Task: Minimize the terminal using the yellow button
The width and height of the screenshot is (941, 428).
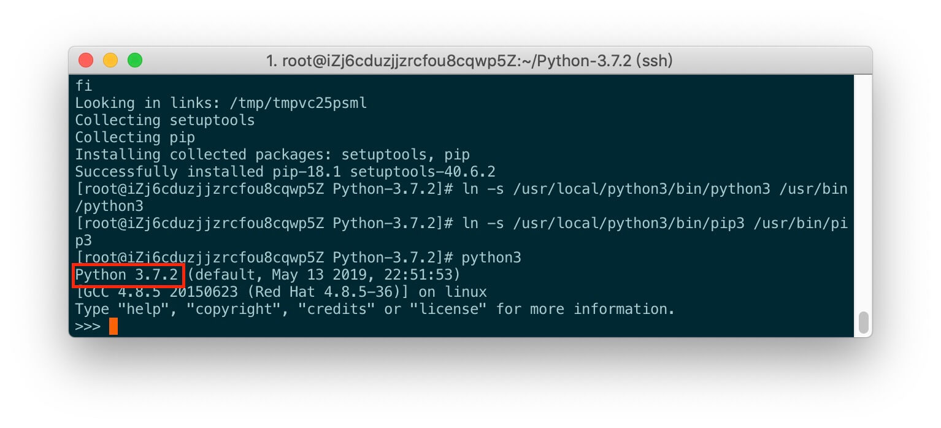Action: [110, 60]
